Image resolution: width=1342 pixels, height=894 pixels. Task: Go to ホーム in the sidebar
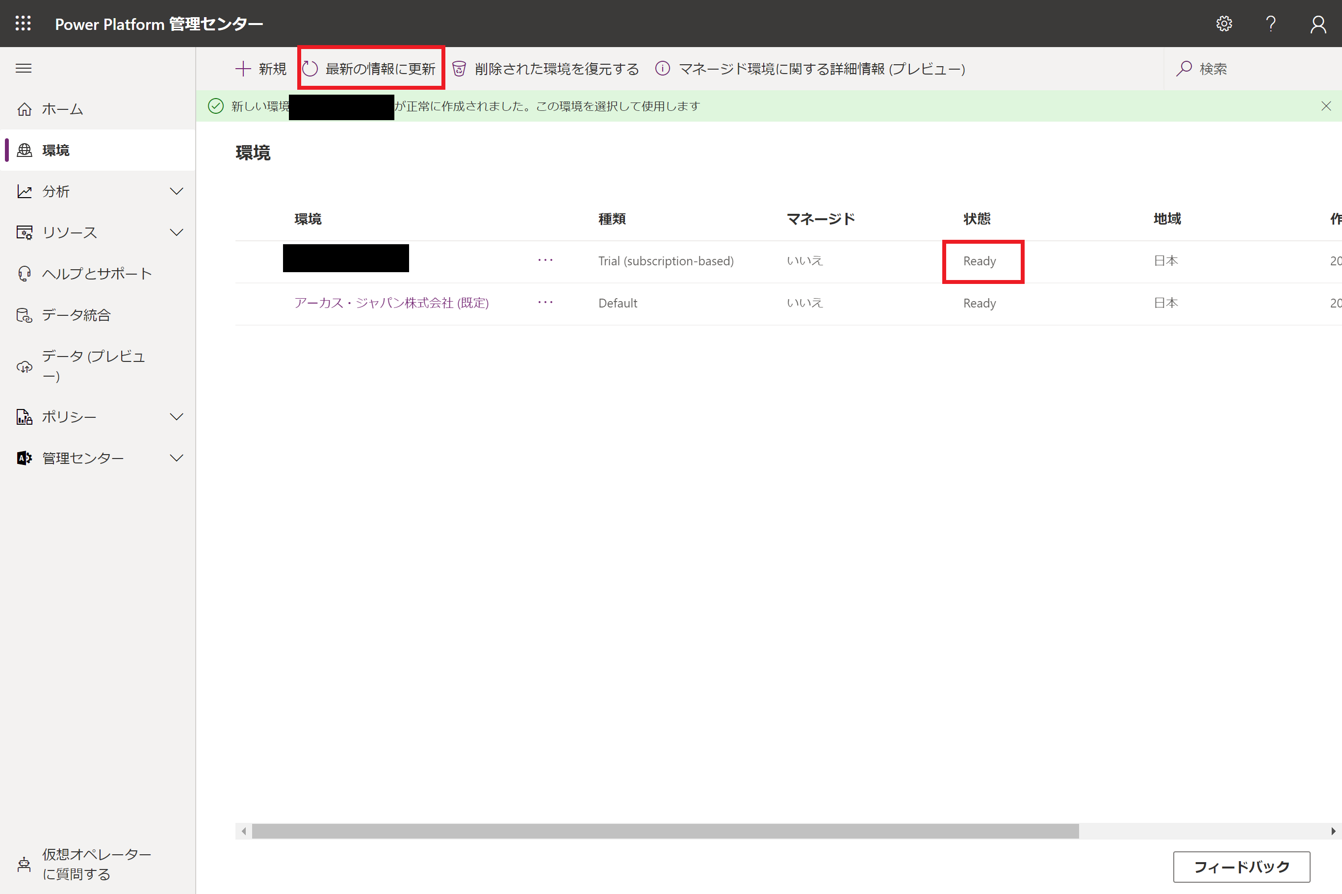[x=98, y=109]
